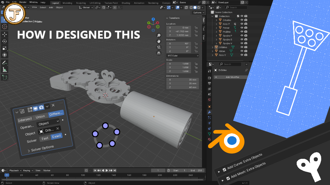
Task: Select the Move tool in left toolbar
Action: point(4,34)
